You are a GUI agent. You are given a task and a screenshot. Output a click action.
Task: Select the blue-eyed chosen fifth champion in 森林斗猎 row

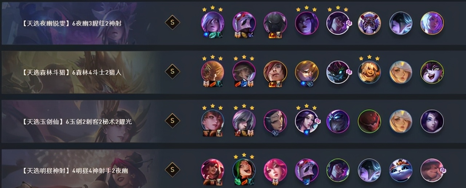tap(338, 72)
